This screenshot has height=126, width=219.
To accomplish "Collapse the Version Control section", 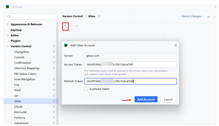I will coord(8,46).
